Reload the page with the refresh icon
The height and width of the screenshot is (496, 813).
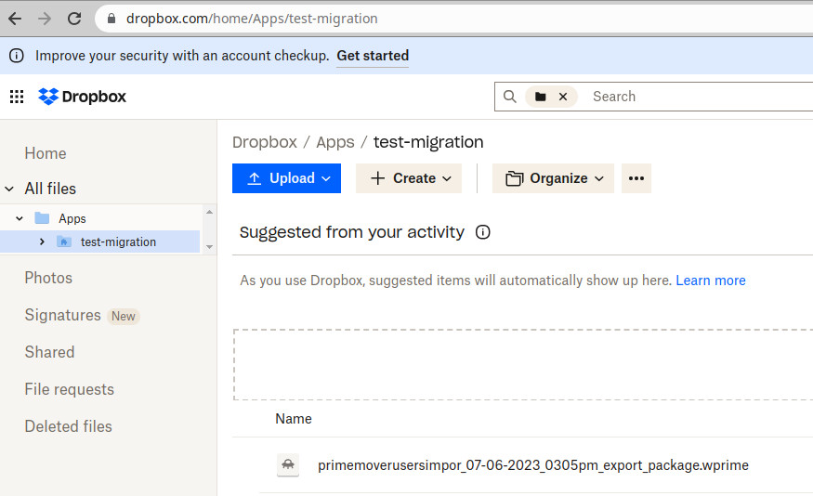pos(74,19)
